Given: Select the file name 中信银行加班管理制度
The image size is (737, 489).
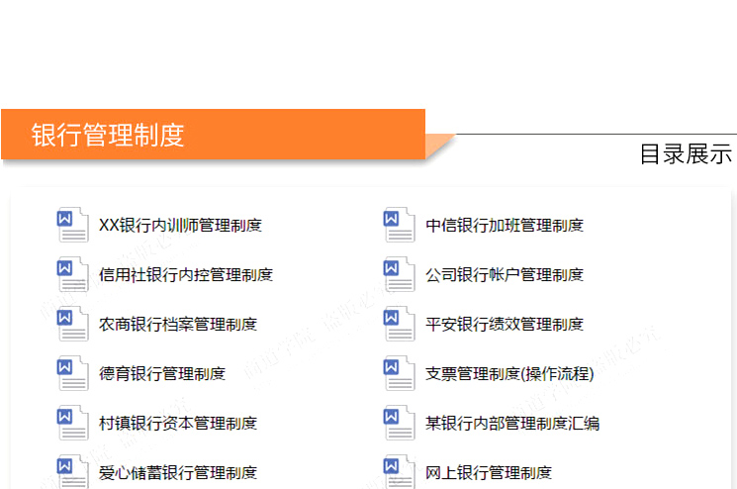Looking at the screenshot, I should click(505, 226).
